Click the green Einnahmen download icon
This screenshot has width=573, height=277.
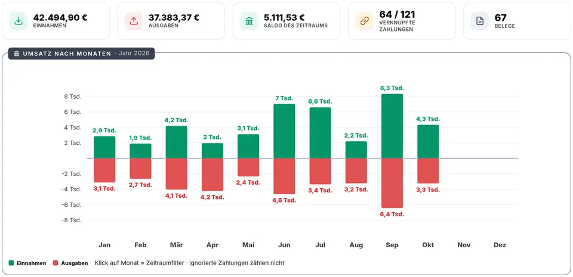(19, 21)
